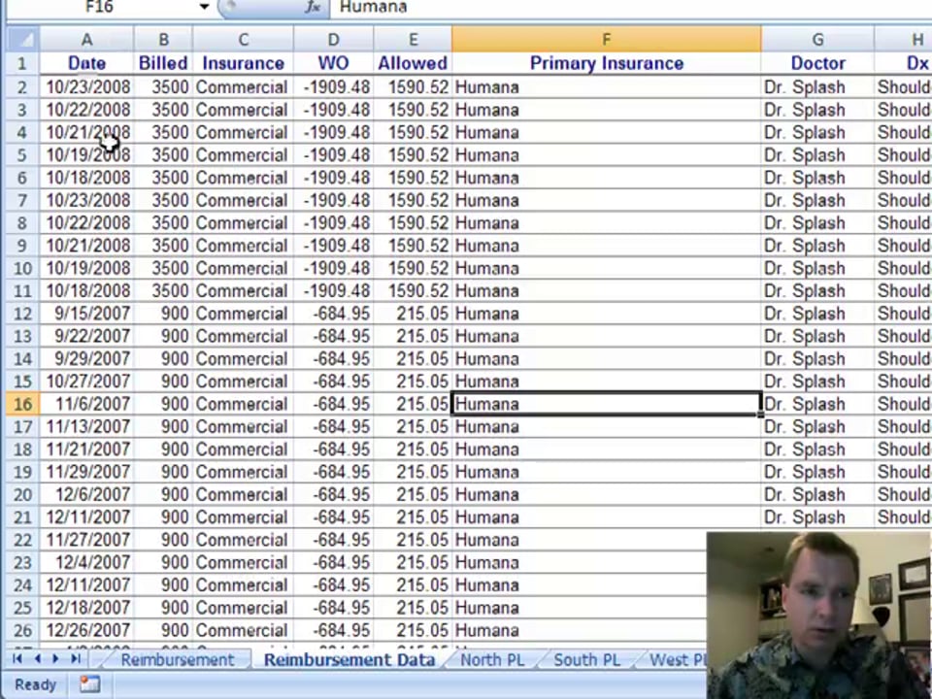
Task: Click the Allowed header cell
Action: click(413, 64)
